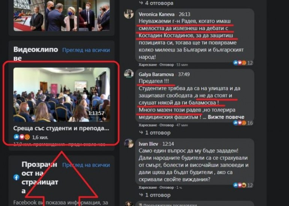Show more of Galya Baramova's comment
Image resolution: width=289 pixels, height=206 pixels.
click(x=226, y=117)
